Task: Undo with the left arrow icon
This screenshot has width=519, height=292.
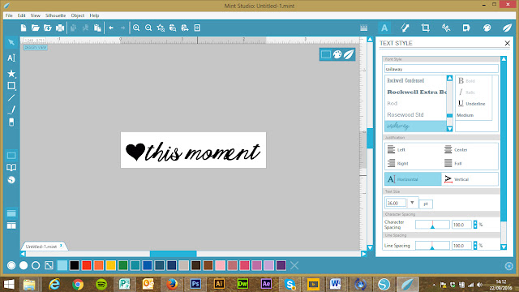Action: (x=111, y=28)
